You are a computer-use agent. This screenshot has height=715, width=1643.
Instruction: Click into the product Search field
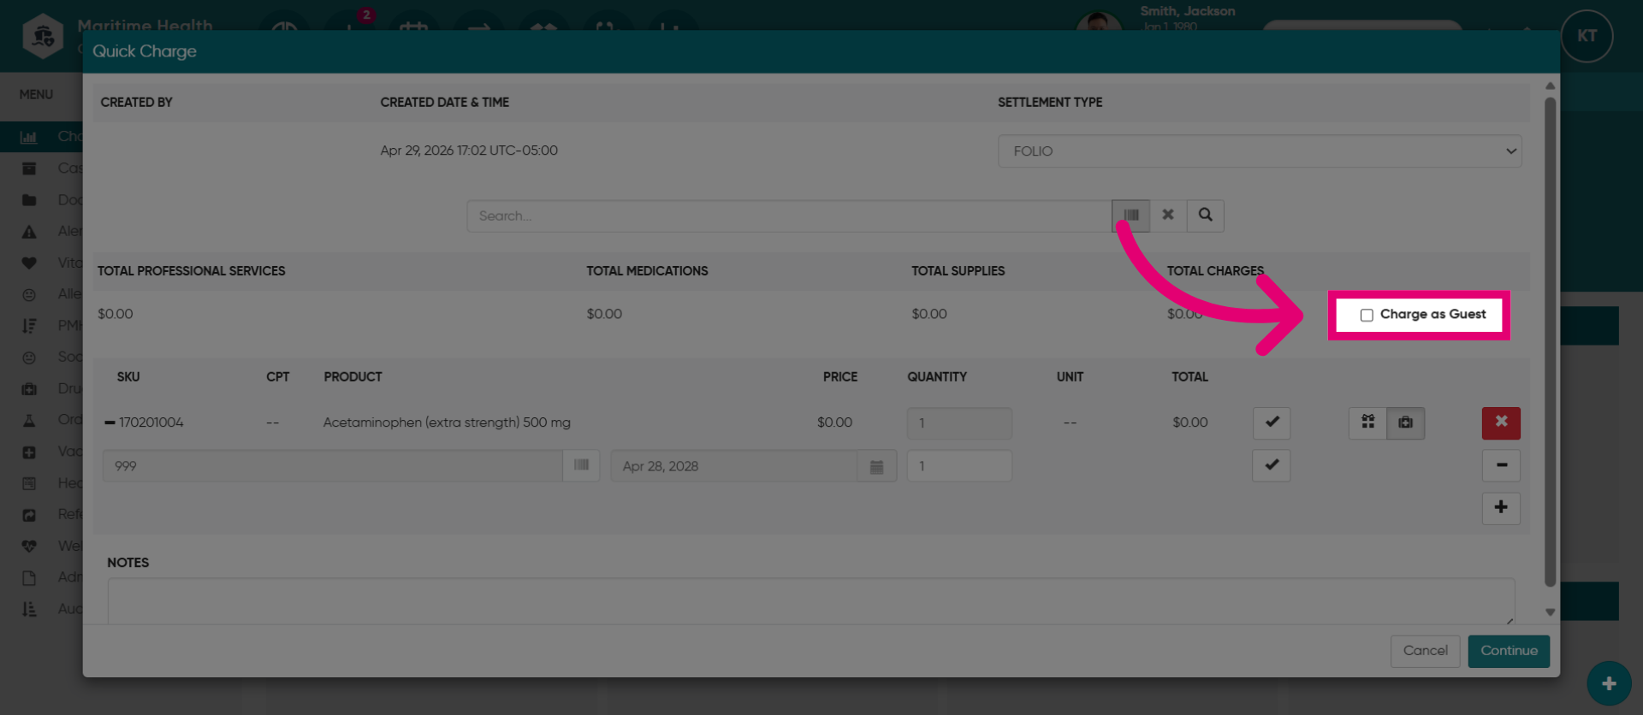tap(789, 216)
